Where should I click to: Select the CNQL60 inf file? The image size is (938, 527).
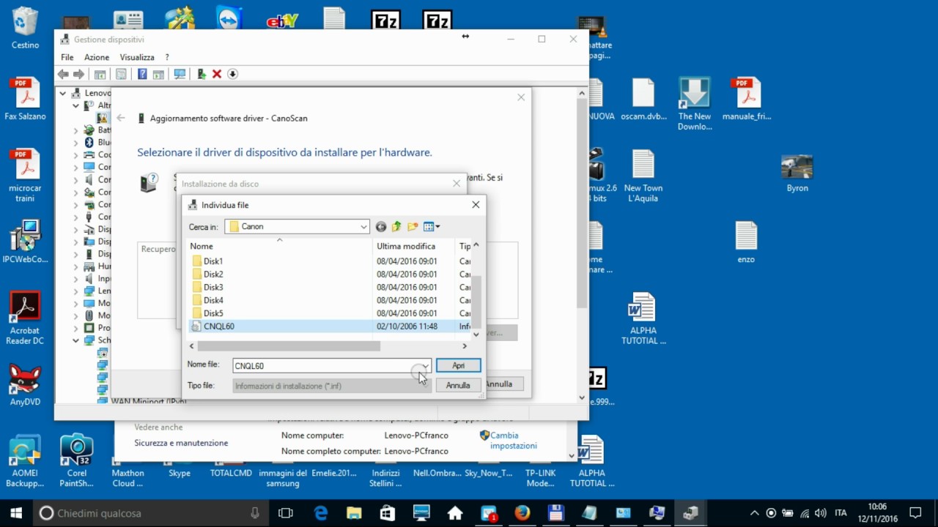[x=218, y=326]
